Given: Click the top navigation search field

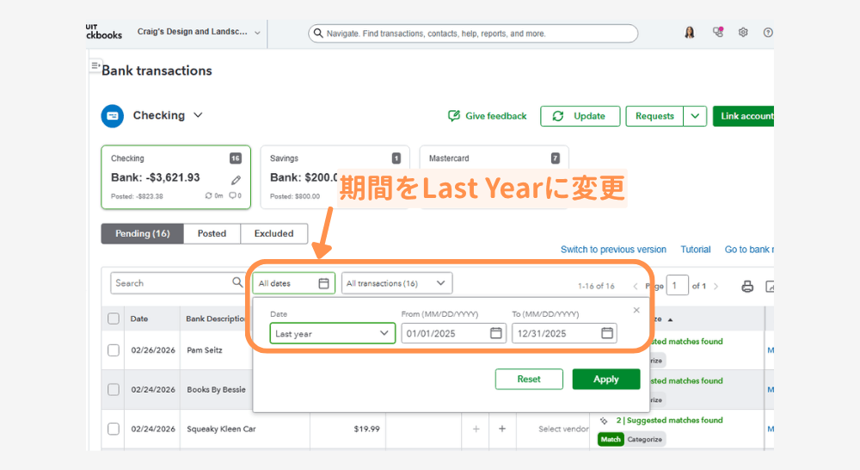Looking at the screenshot, I should (473, 34).
